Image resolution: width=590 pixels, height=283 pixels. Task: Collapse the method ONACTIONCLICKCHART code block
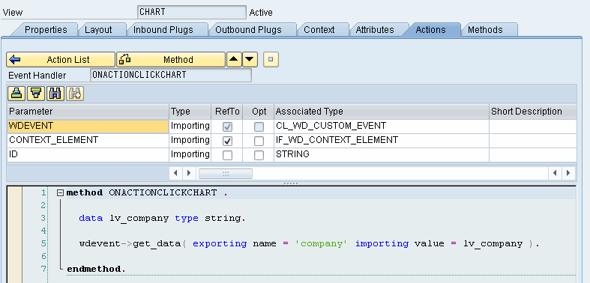(60, 193)
